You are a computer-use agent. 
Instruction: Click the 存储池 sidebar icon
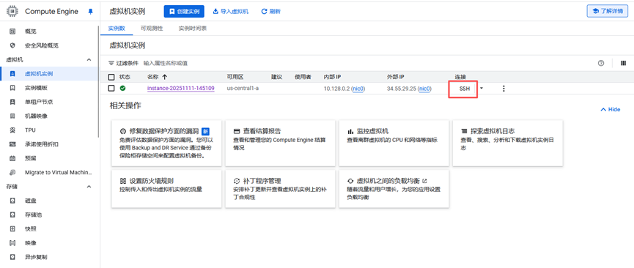[x=12, y=215]
